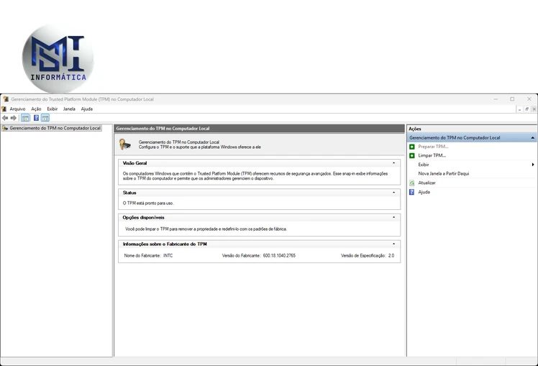Click the green Limpar TPM icon
The width and height of the screenshot is (538, 366).
coord(412,156)
